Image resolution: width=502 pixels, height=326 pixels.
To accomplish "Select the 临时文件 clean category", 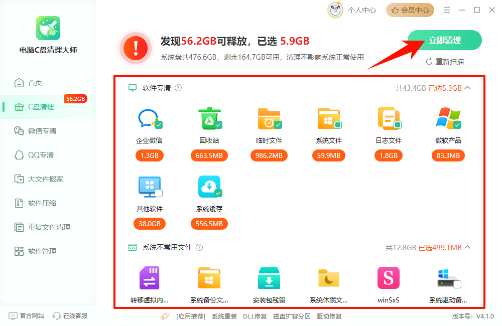I will (x=270, y=119).
